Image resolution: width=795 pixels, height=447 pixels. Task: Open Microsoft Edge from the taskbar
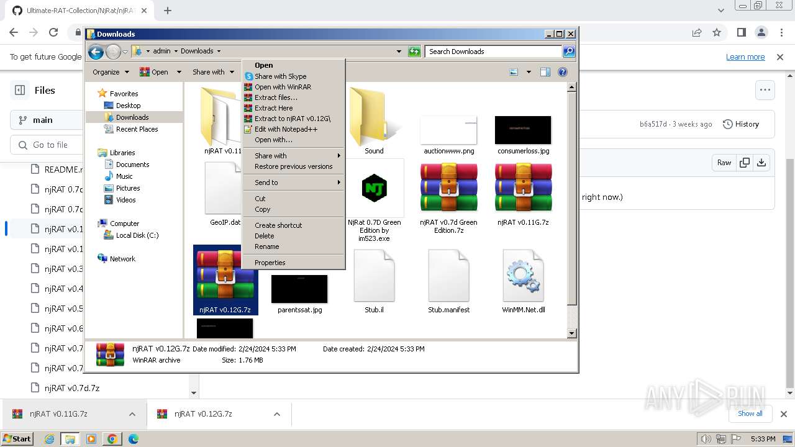[x=133, y=439]
